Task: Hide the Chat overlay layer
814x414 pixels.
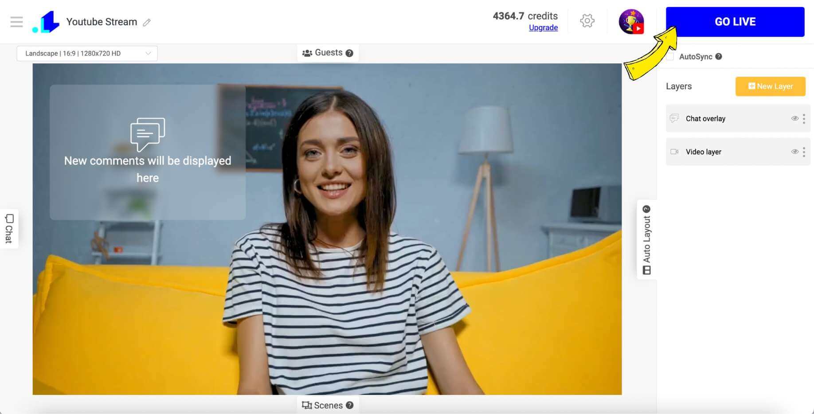Action: pyautogui.click(x=794, y=118)
